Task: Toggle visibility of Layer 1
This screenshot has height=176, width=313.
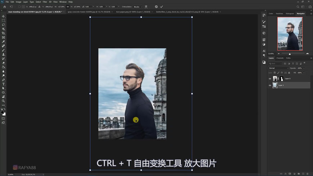Action: (270, 85)
